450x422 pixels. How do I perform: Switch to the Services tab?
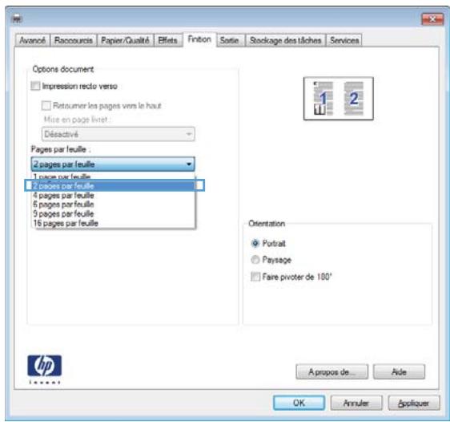344,40
